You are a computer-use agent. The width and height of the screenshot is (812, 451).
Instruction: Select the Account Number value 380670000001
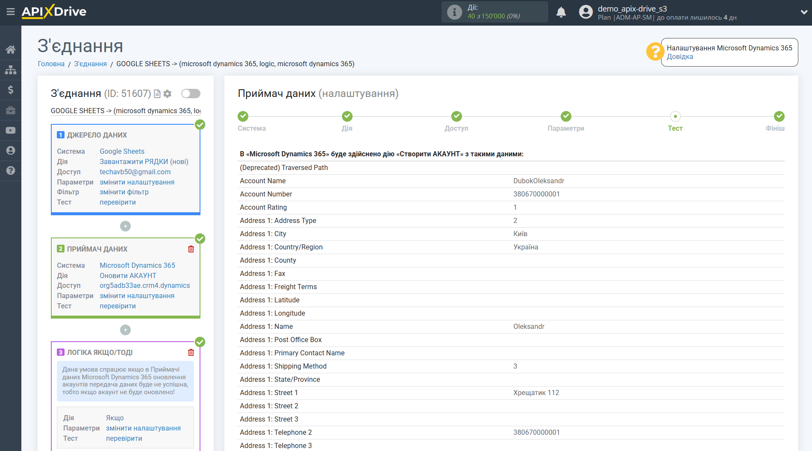click(536, 194)
